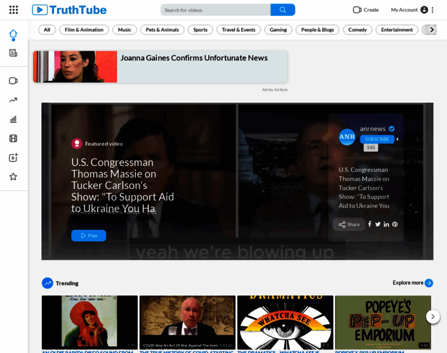The width and height of the screenshot is (447, 353).
Task: Click the blue arrow beside Explore more
Action: pos(429,283)
